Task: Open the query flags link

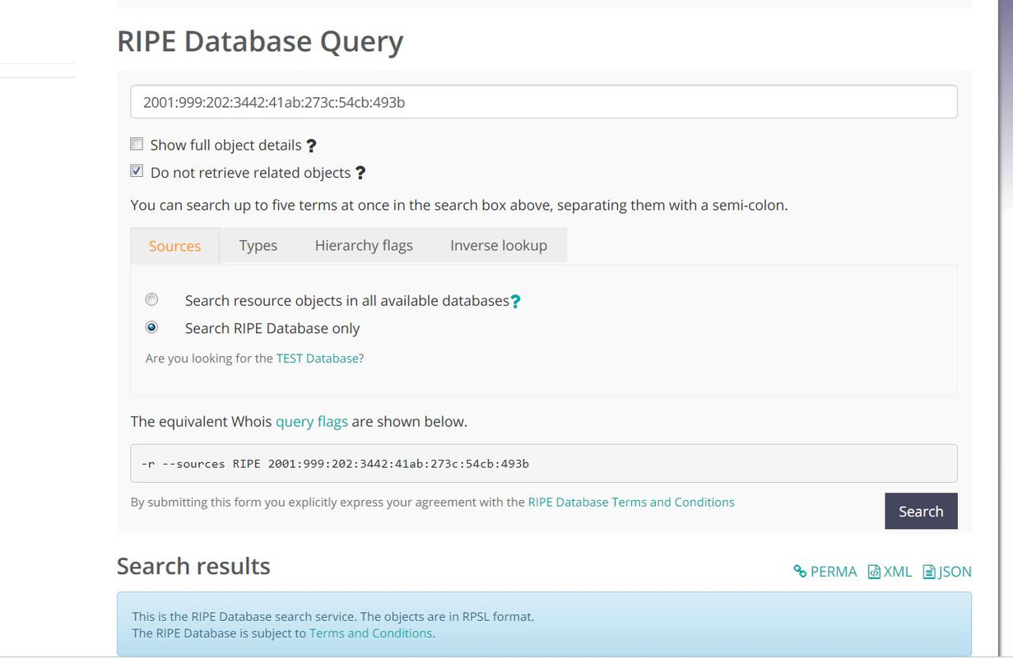Action: pyautogui.click(x=312, y=421)
